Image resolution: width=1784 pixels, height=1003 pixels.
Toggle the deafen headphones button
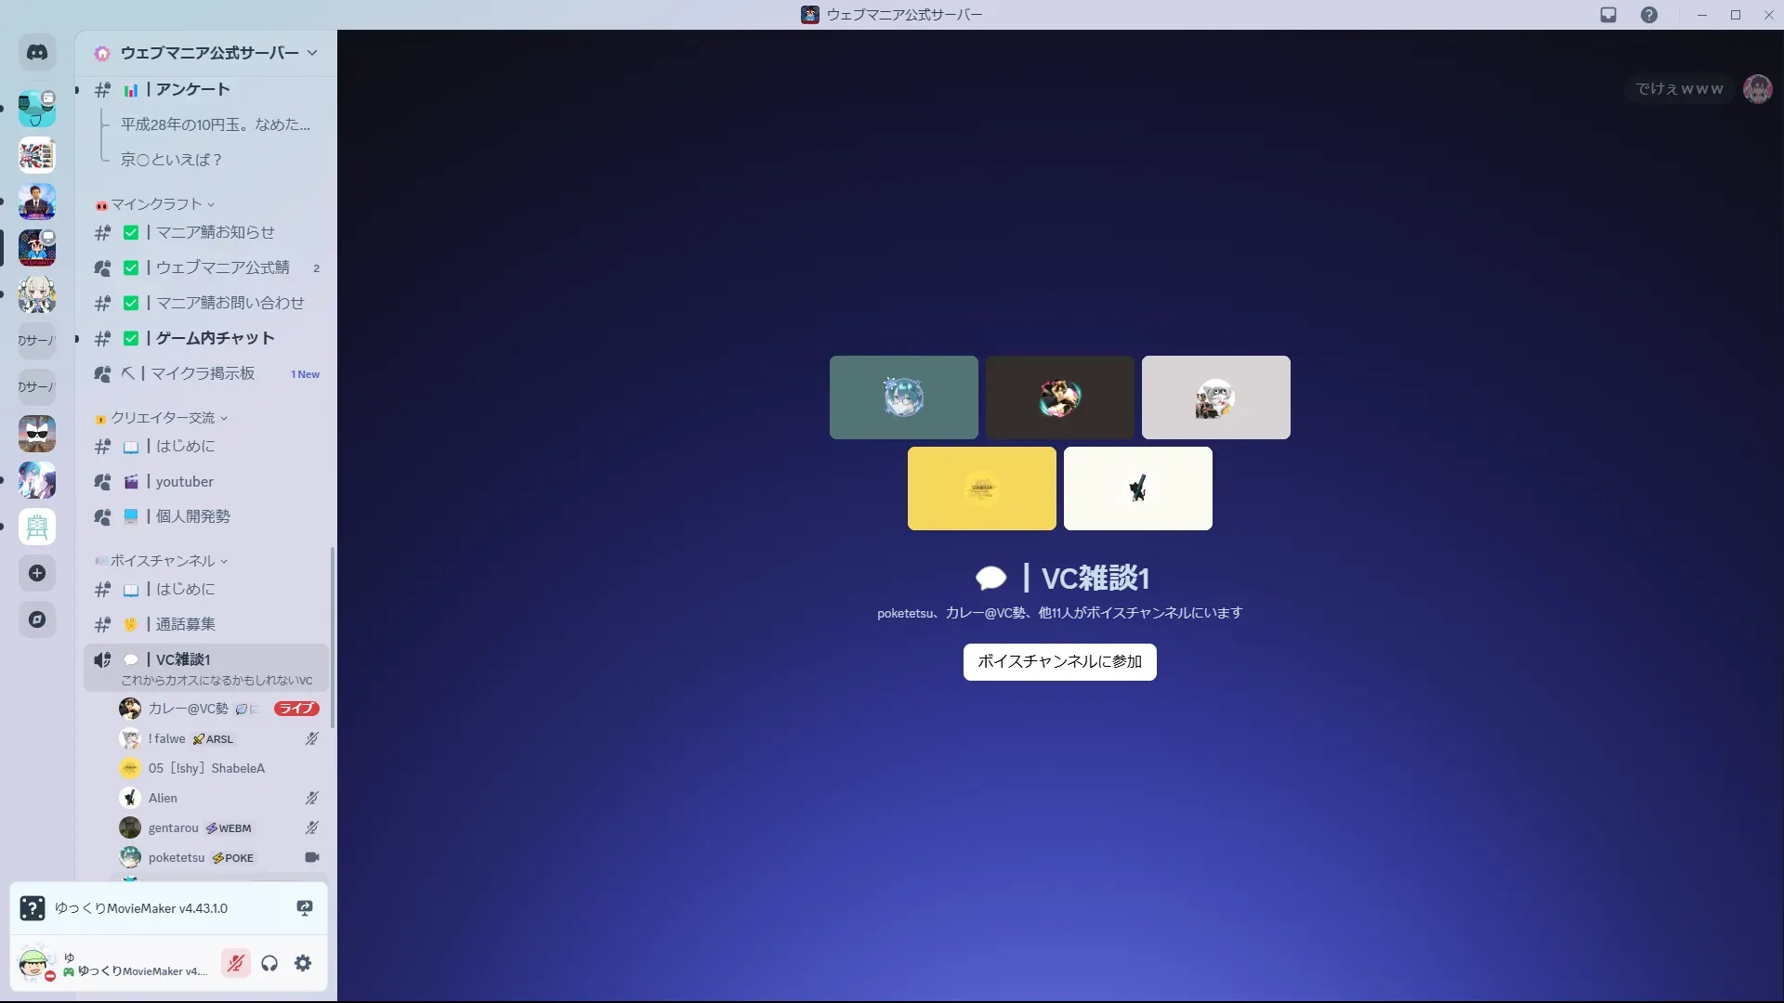[269, 963]
